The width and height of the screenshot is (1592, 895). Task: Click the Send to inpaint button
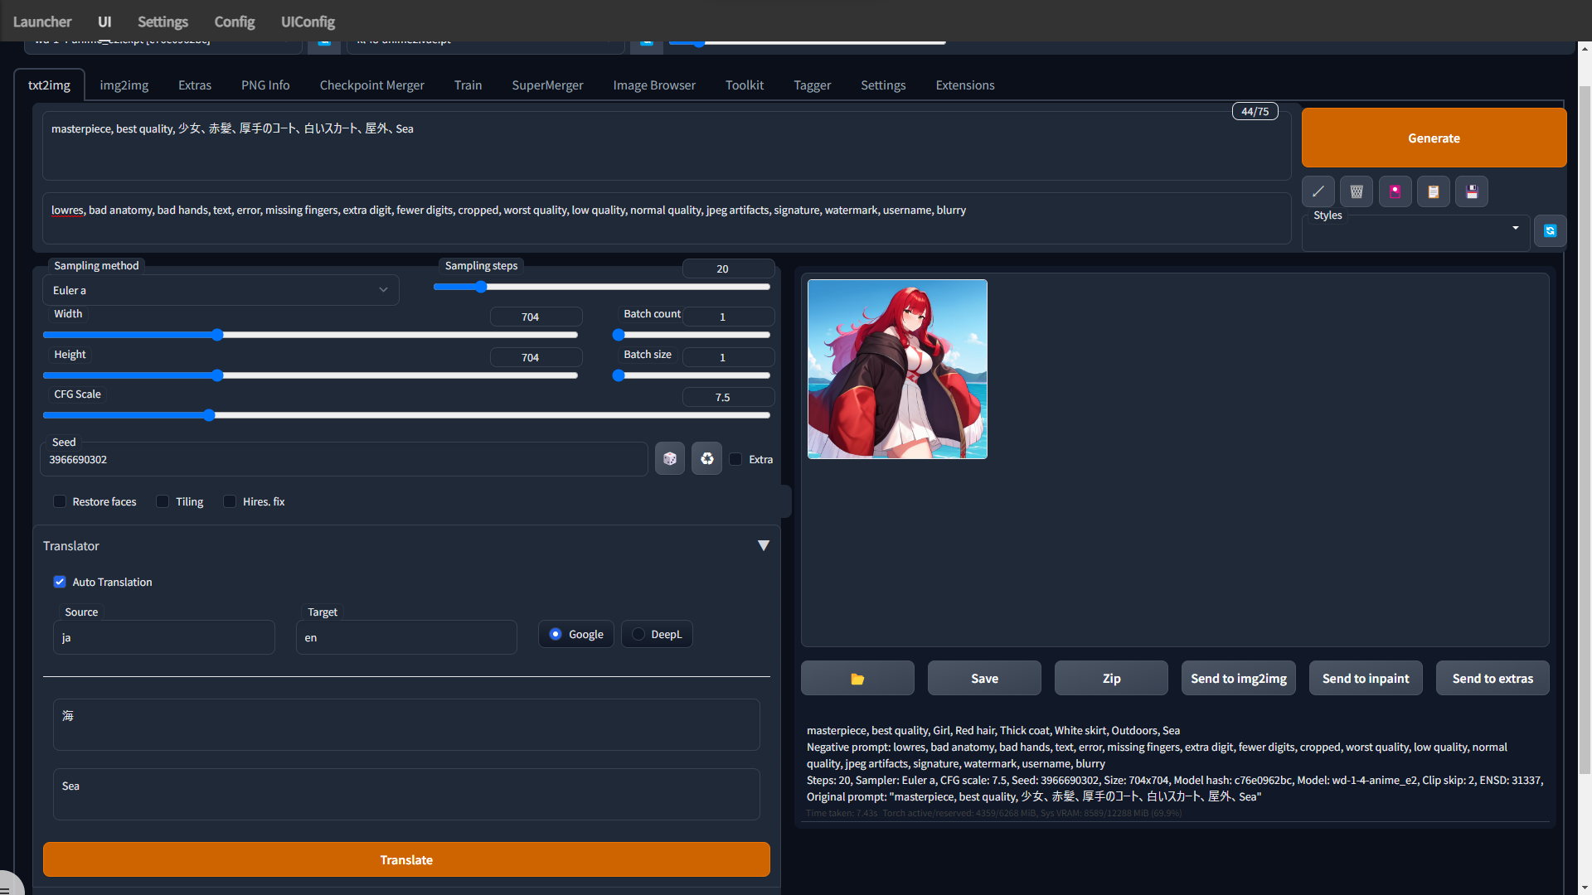pyautogui.click(x=1365, y=679)
